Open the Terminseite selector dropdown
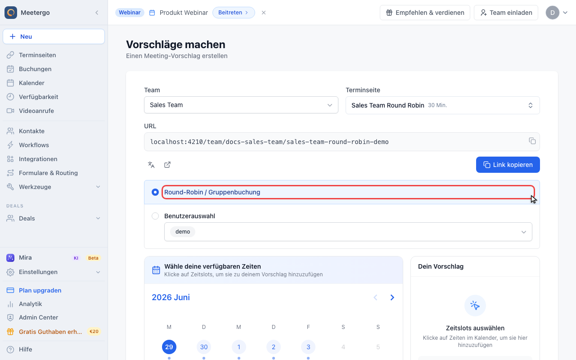Screen dimensions: 576x360 coord(443,105)
